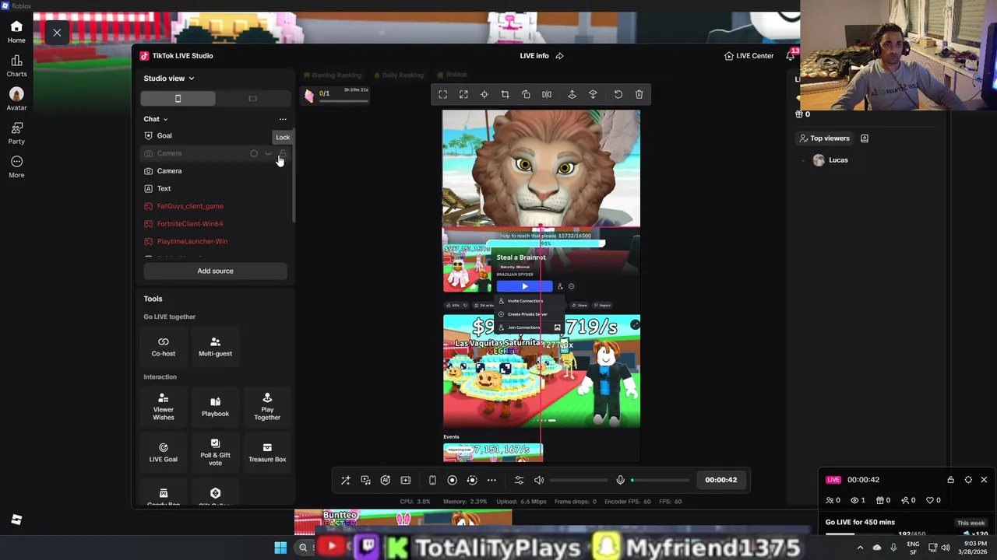The width and height of the screenshot is (997, 560).
Task: Open the Top viewers list icon
Action: (x=865, y=138)
